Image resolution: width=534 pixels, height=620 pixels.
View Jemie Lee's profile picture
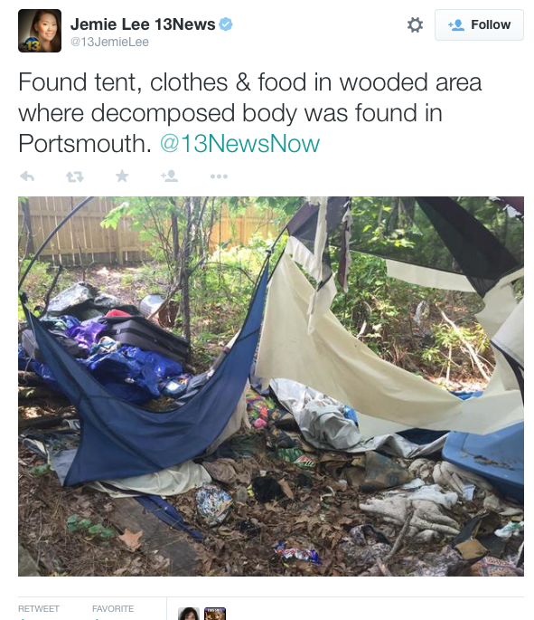tap(40, 31)
